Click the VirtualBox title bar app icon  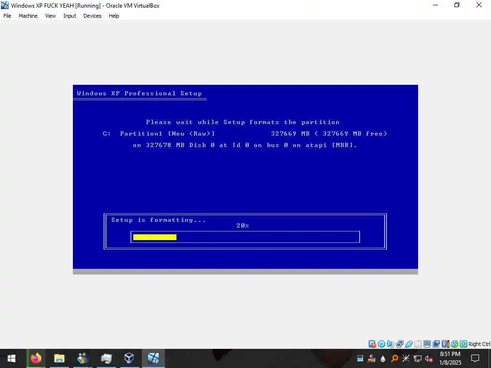(5, 5)
